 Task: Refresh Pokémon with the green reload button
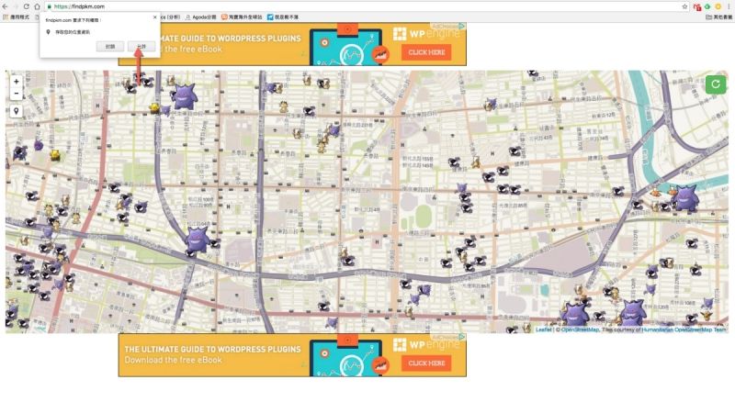point(716,84)
